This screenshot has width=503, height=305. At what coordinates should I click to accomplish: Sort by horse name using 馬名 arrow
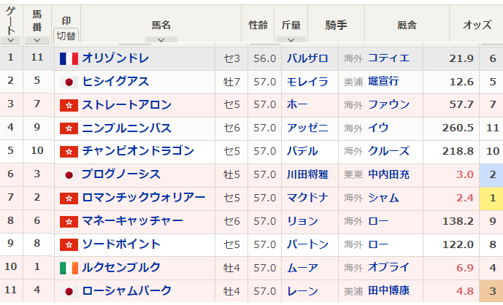click(x=161, y=40)
